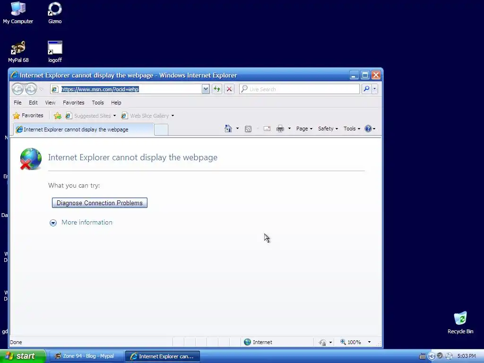Screen dimensions: 484x363
Task: Refresh the page with green arrows icon
Action: click(x=217, y=89)
